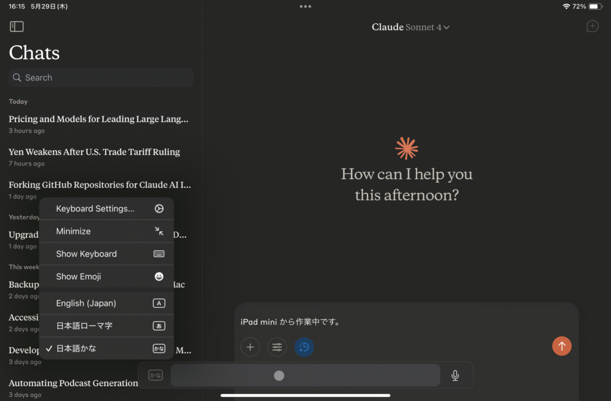Open chat 'Pricing and Models for Leading Large Lang...'

coord(98,124)
